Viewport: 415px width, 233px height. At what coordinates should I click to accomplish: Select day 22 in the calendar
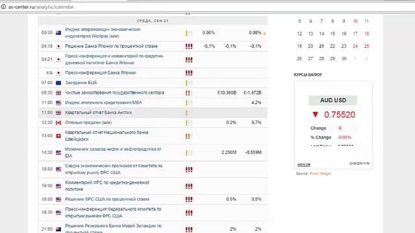pyautogui.click(x=333, y=46)
